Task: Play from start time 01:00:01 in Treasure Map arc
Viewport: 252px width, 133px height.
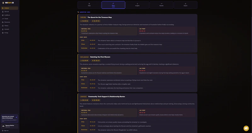Action: click(x=84, y=21)
